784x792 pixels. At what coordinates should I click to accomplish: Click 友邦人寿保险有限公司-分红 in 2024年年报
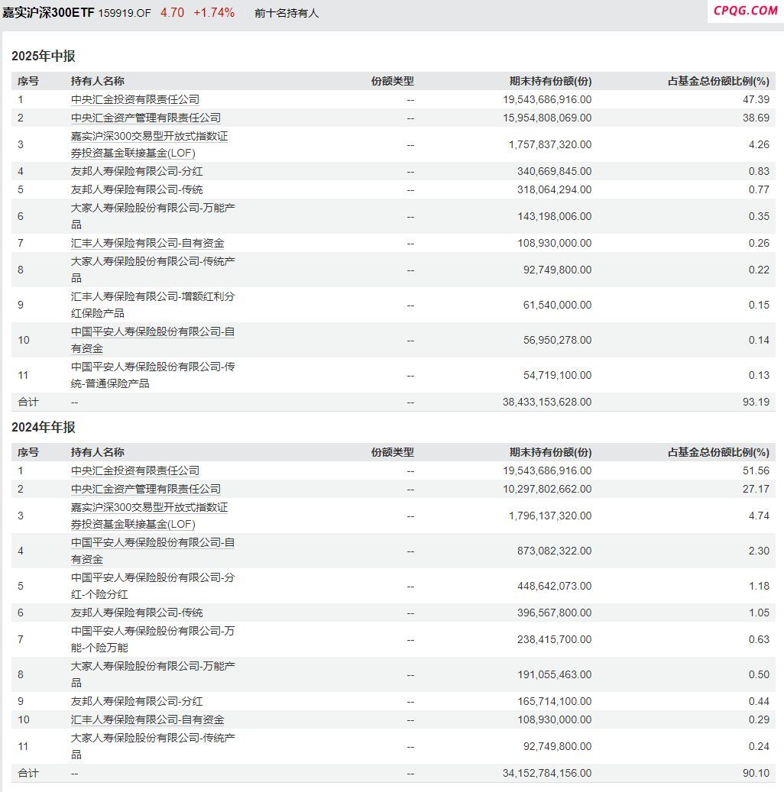click(137, 702)
